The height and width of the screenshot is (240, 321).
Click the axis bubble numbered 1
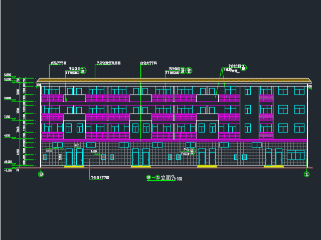click(306, 174)
